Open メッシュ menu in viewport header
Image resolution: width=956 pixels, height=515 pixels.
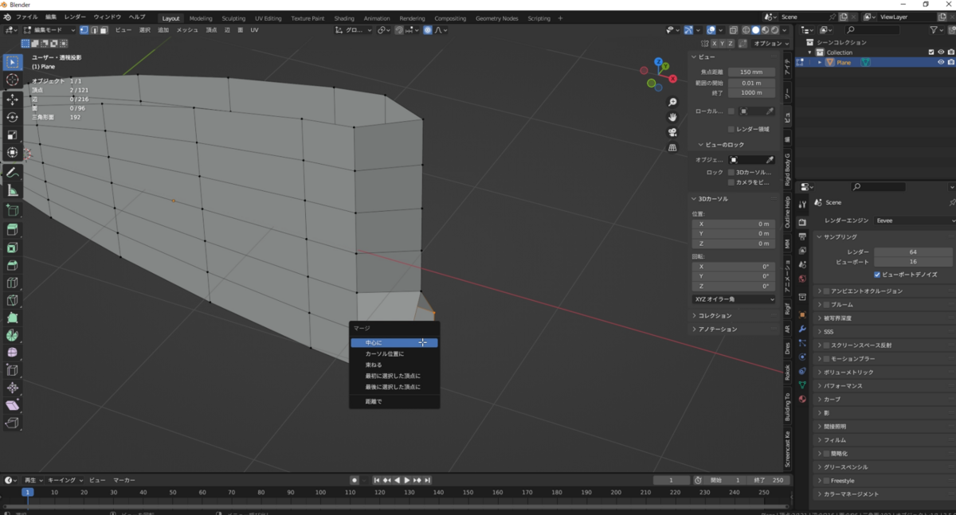187,30
